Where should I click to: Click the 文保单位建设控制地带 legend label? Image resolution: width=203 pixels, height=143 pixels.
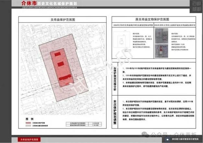coord(40,126)
